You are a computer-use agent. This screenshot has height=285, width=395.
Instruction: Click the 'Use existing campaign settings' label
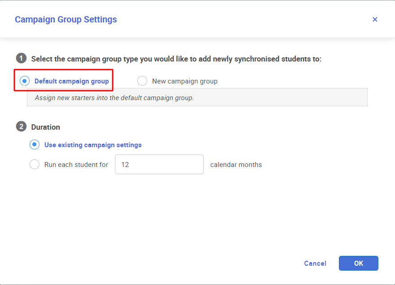tap(93, 145)
